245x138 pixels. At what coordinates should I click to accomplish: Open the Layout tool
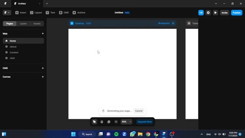click(36, 13)
